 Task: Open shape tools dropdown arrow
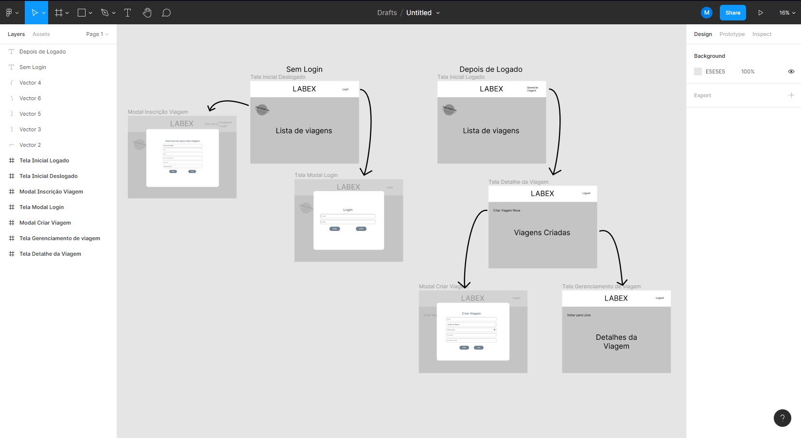(90, 13)
